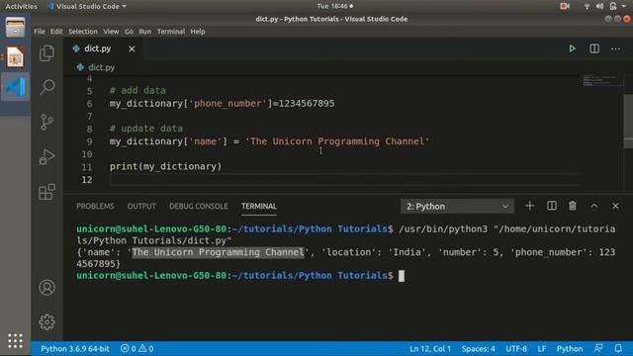The image size is (633, 356).
Task: Change LF end of line sequence
Action: (x=542, y=349)
